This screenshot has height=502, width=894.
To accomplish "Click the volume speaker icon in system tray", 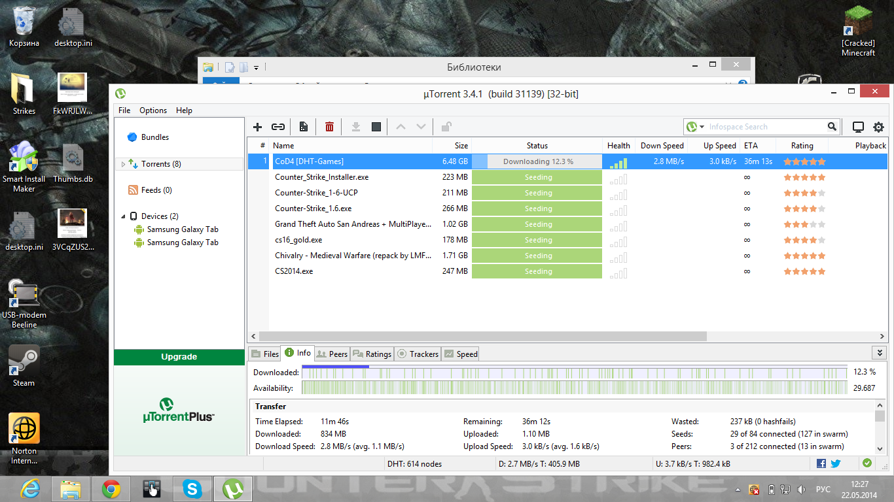I will (x=802, y=490).
